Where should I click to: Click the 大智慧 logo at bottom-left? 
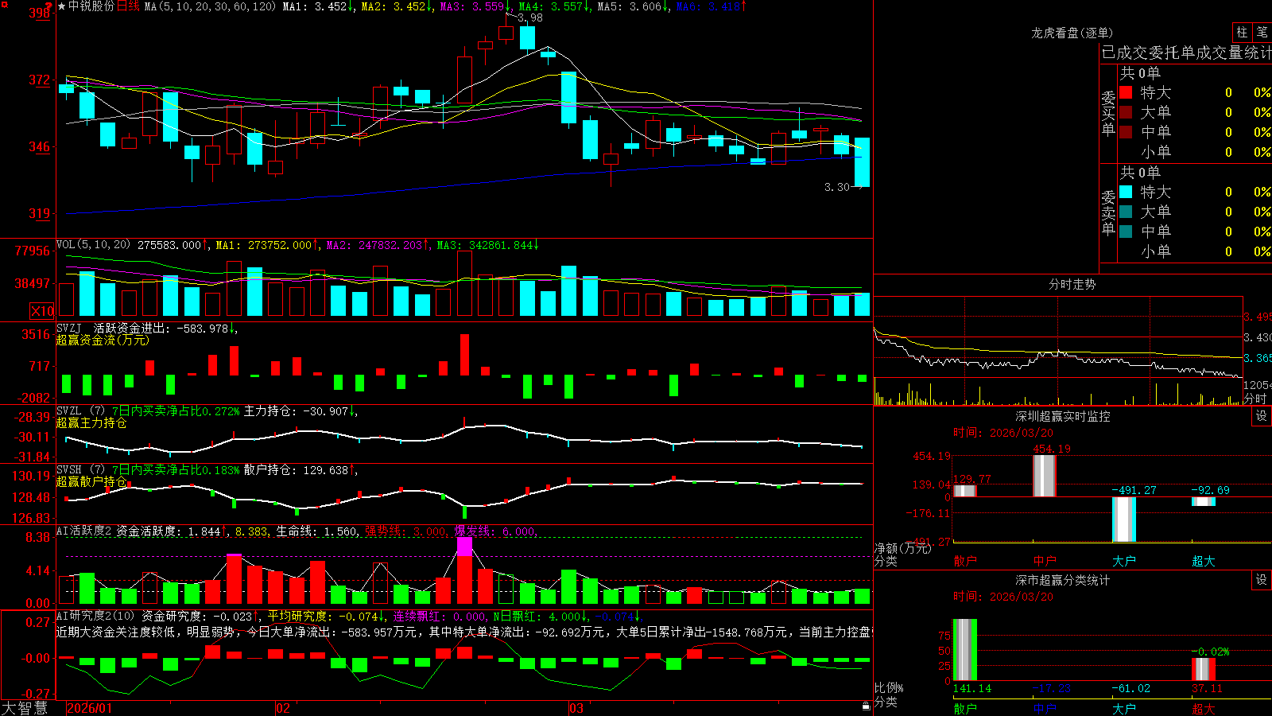click(25, 708)
